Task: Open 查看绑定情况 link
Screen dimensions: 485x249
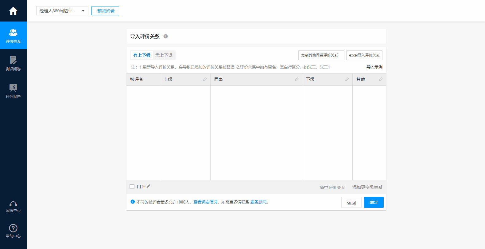Action: point(205,202)
